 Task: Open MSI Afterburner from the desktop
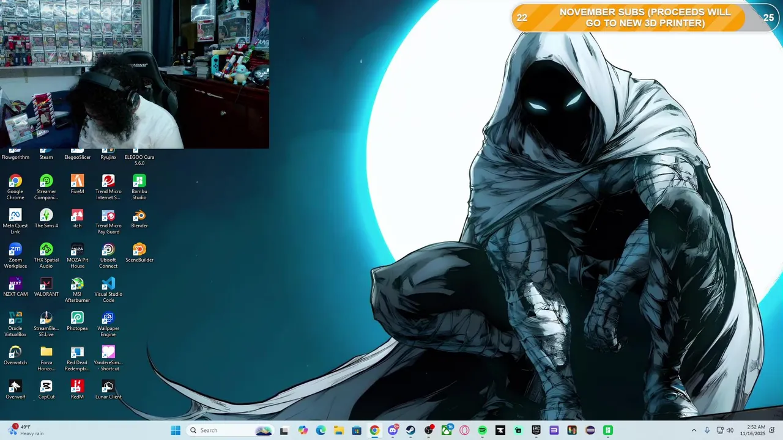[77, 290]
